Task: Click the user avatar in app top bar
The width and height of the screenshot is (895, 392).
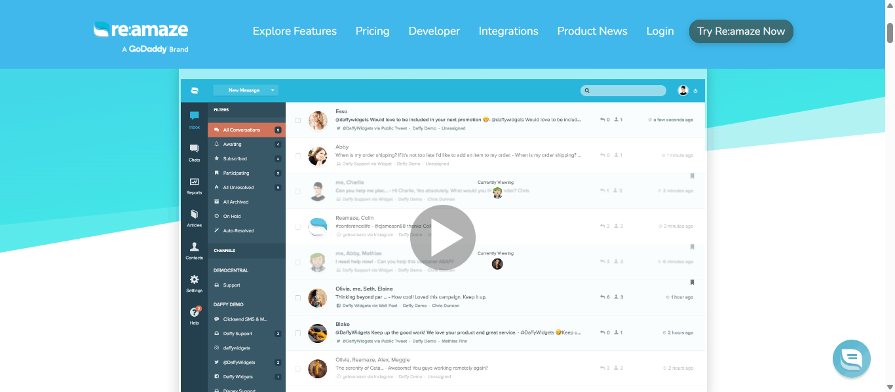Action: tap(683, 90)
